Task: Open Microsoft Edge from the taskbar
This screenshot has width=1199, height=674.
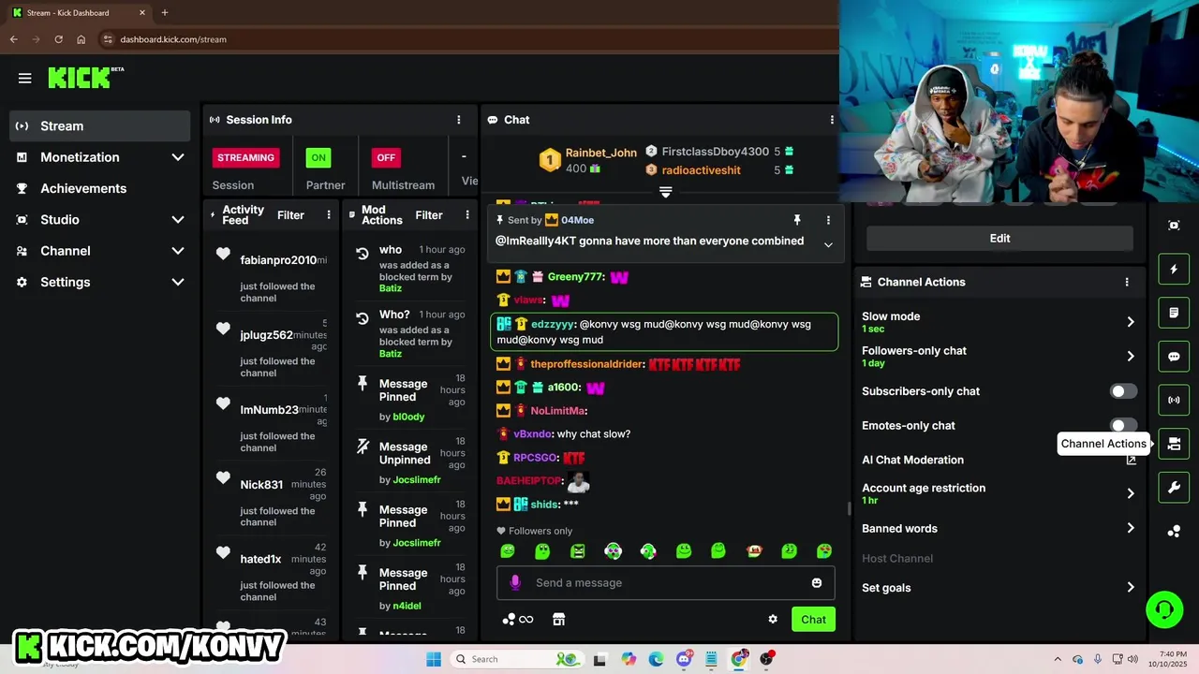Action: pos(656,659)
